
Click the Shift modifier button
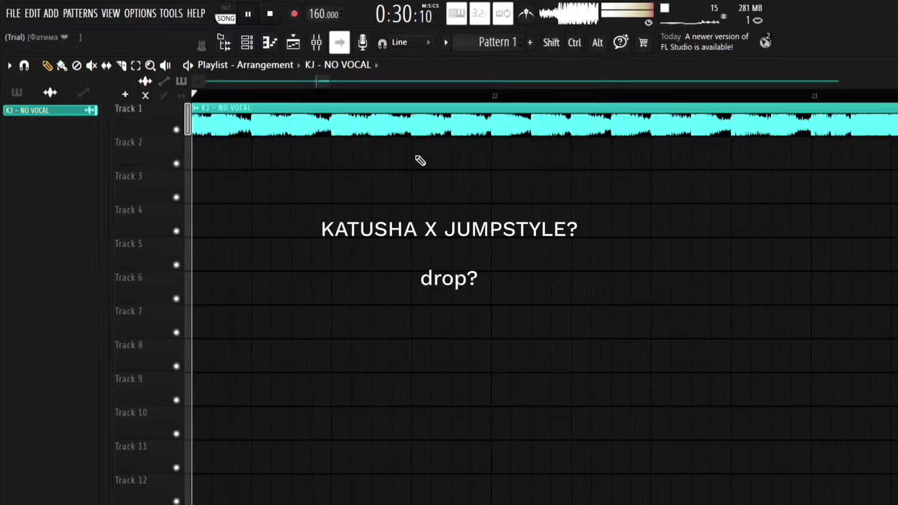pos(551,43)
